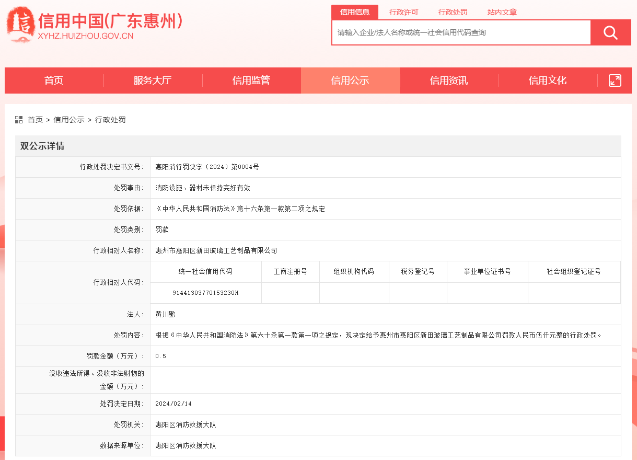Click the 税务登记号 column header

(418, 272)
